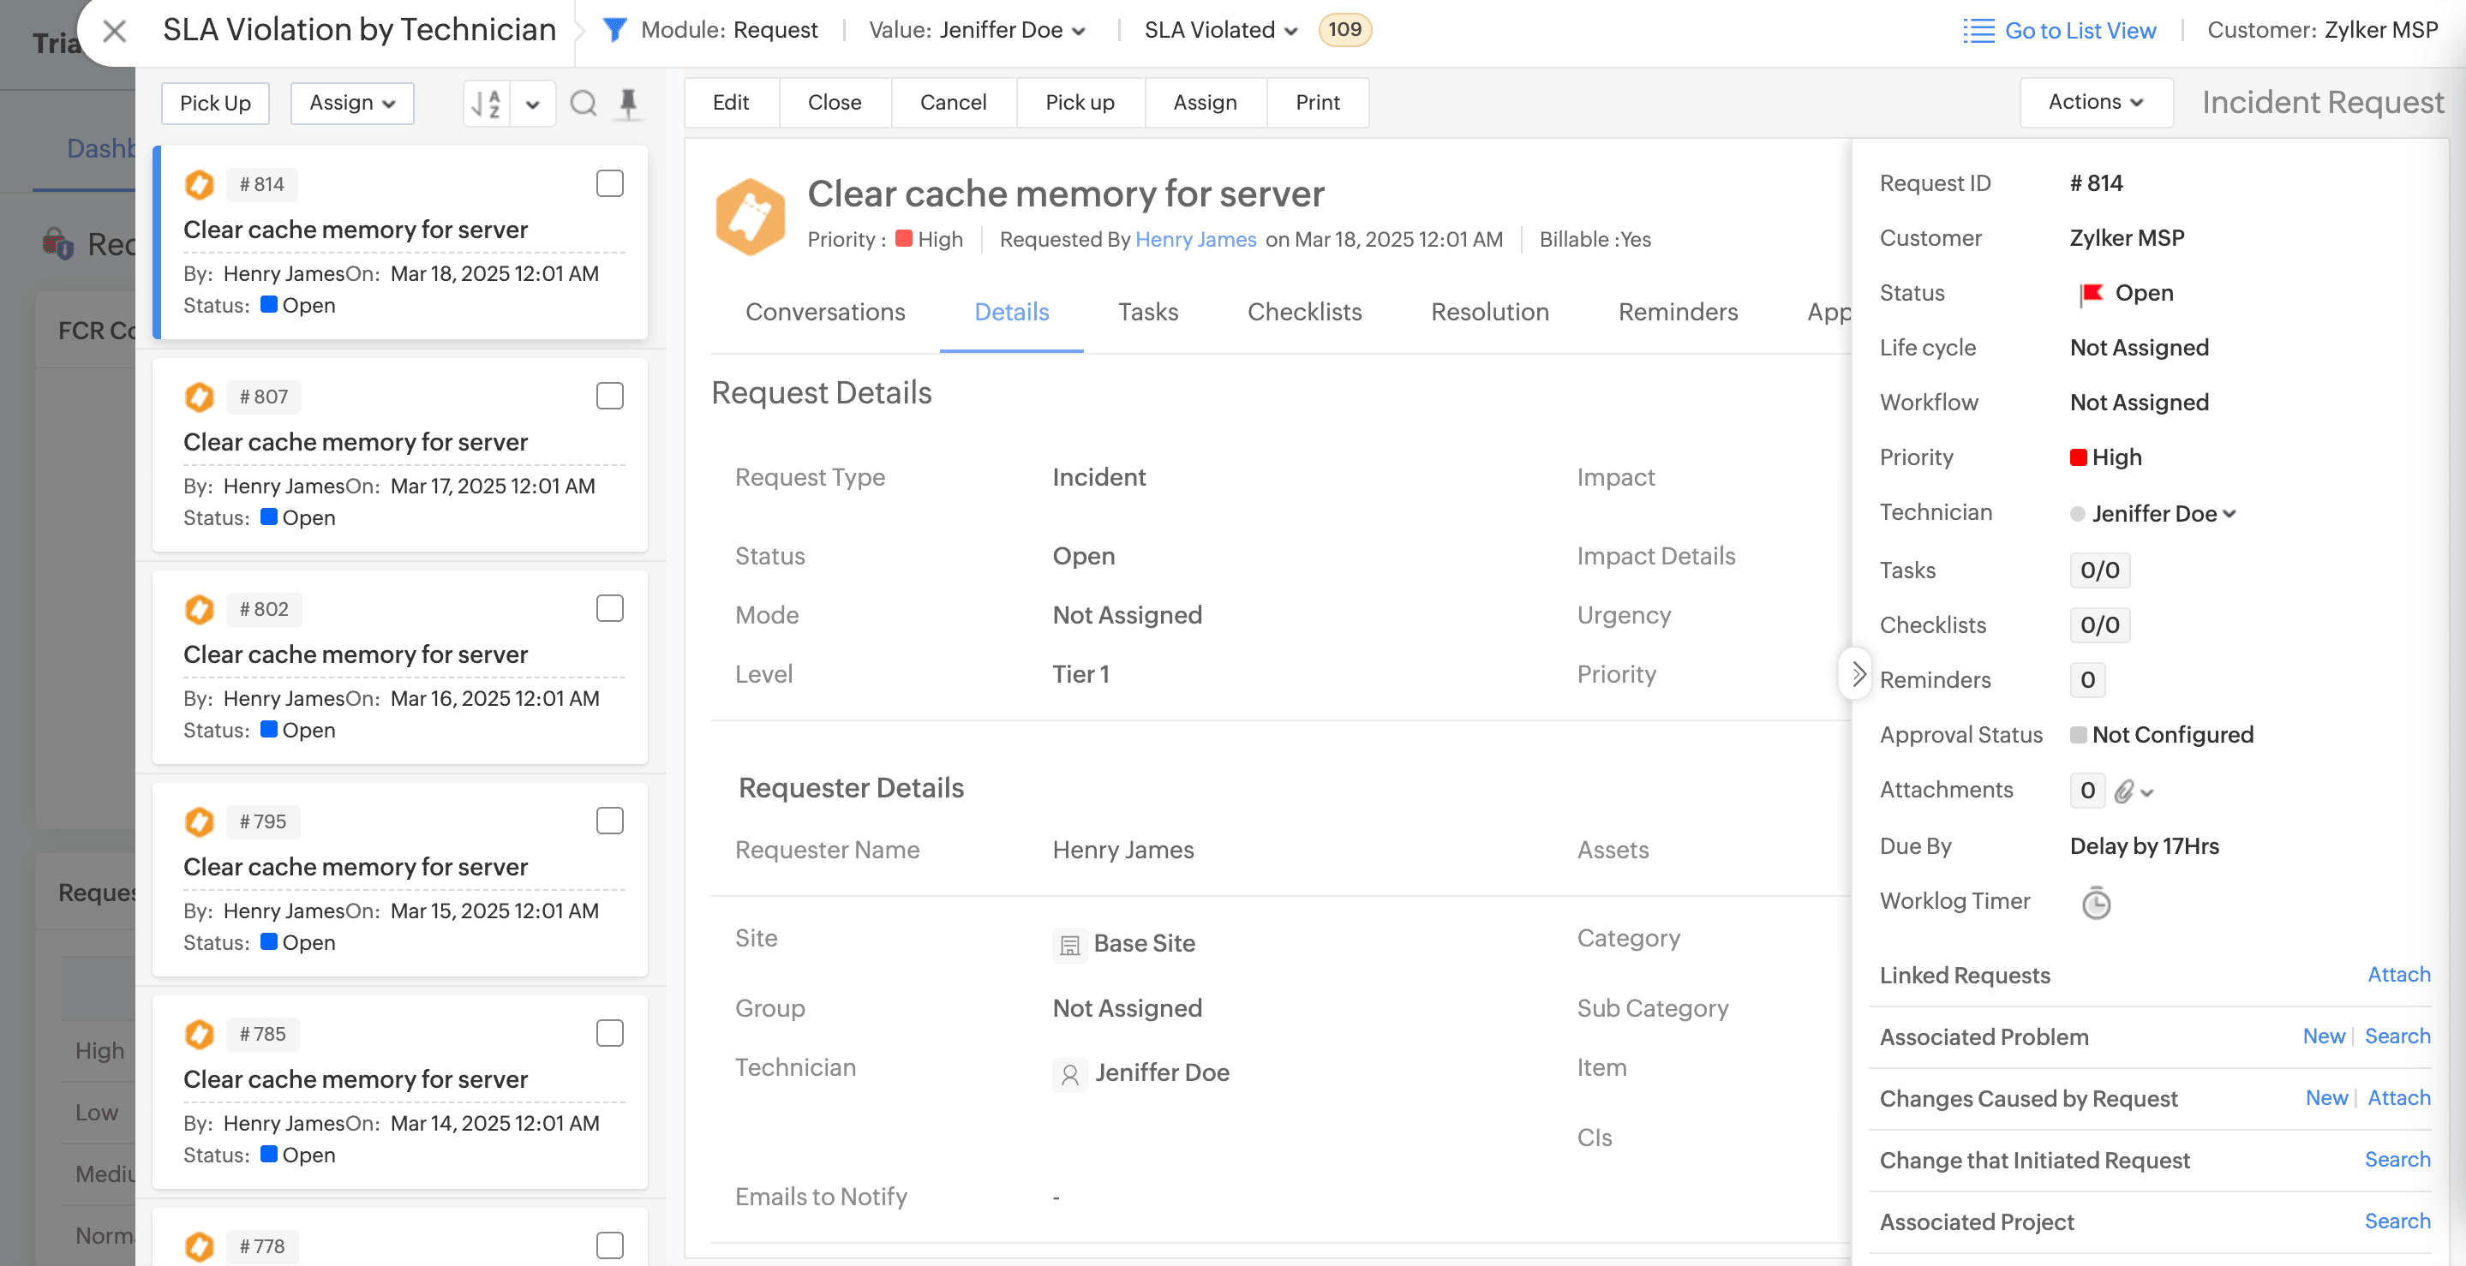Click the red High priority swatch
Image resolution: width=2466 pixels, height=1266 pixels.
pyautogui.click(x=2079, y=457)
